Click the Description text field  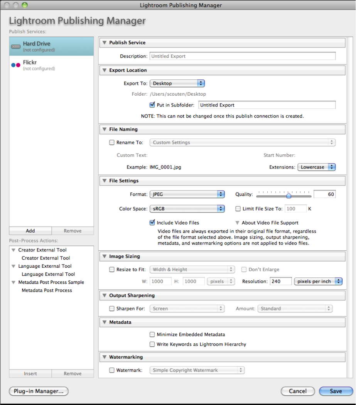coord(243,56)
